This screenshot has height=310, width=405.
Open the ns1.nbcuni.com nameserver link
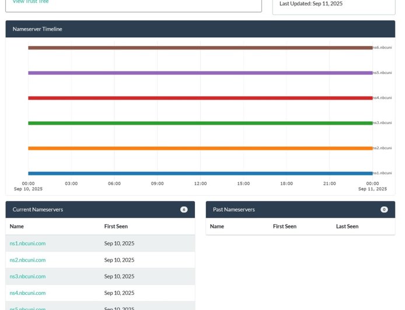pos(27,244)
